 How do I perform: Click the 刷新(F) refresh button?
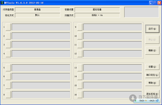152,50
